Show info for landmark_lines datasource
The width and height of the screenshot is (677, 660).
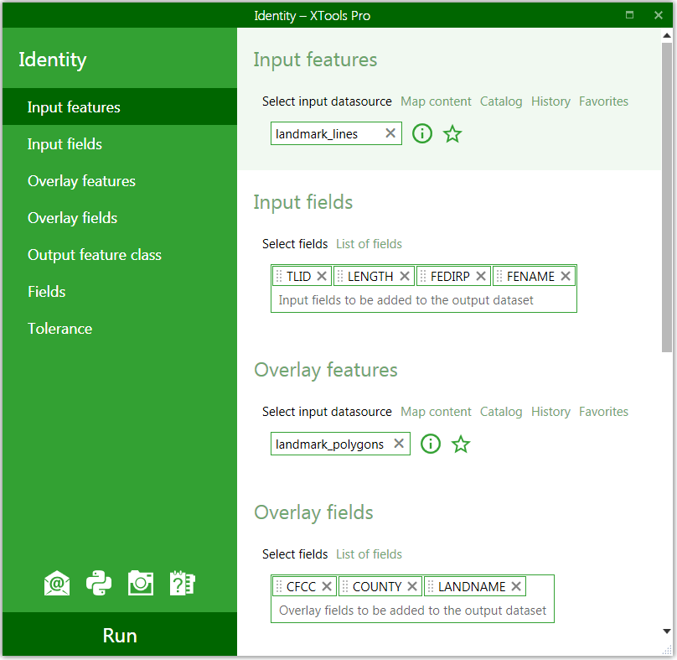(x=422, y=133)
